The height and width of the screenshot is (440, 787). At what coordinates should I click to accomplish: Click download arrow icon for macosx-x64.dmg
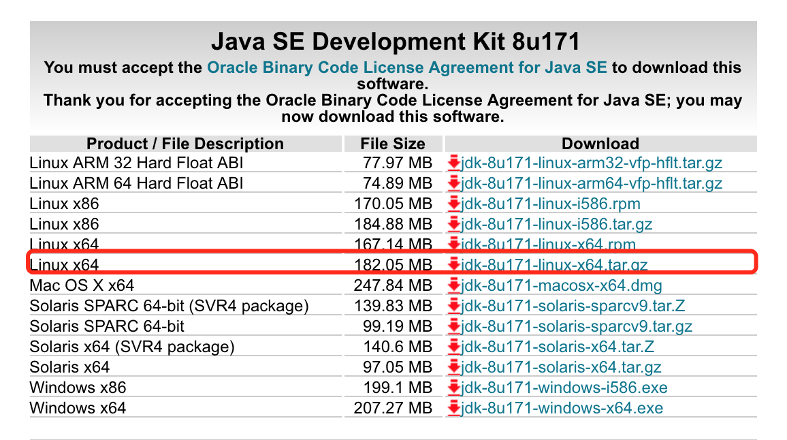pos(453,285)
